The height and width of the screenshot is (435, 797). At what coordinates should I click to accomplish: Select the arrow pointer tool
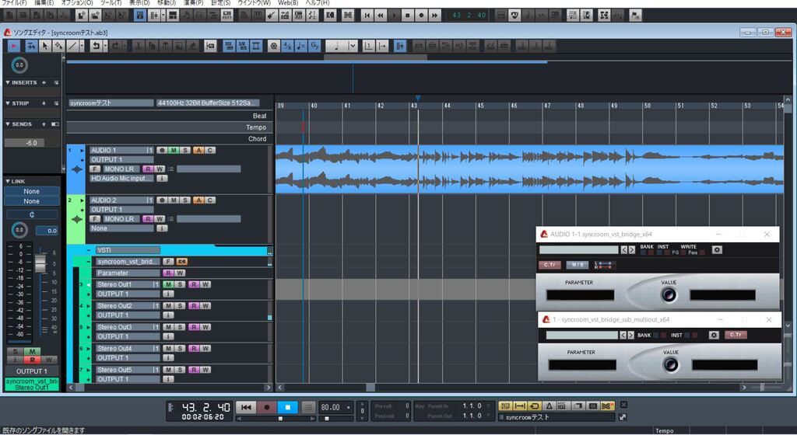pos(44,46)
